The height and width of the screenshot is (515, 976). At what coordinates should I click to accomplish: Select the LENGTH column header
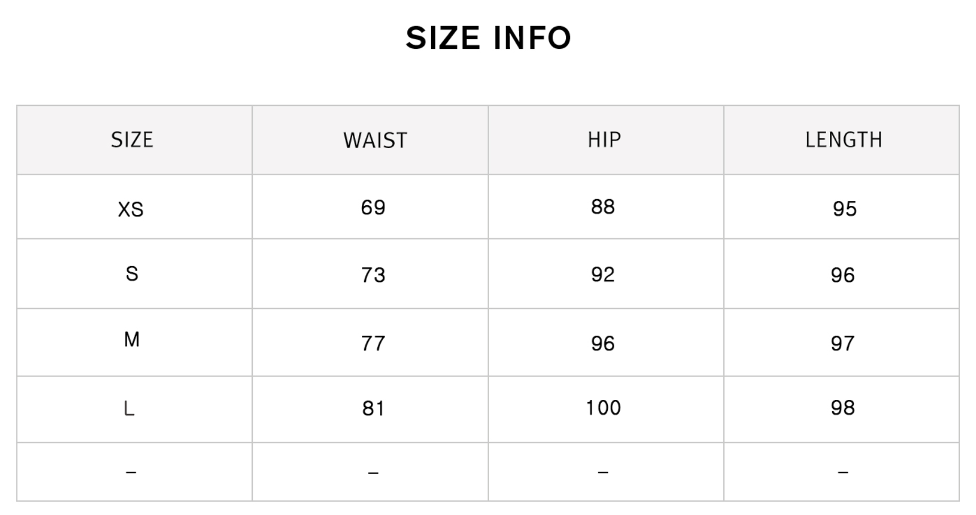pyautogui.click(x=844, y=140)
